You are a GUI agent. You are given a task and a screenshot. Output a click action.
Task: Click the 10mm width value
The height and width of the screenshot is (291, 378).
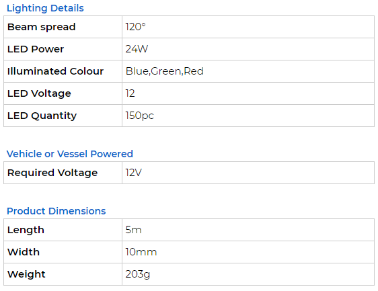(x=141, y=252)
